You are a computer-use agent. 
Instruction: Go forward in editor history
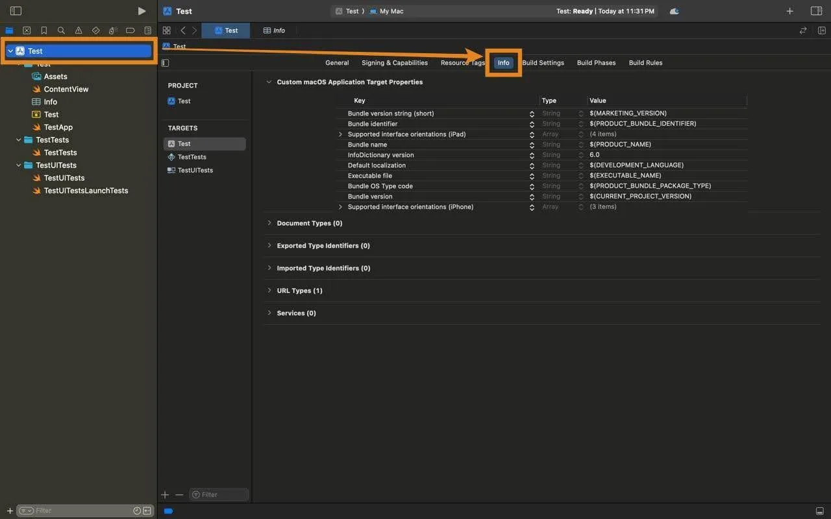point(194,30)
